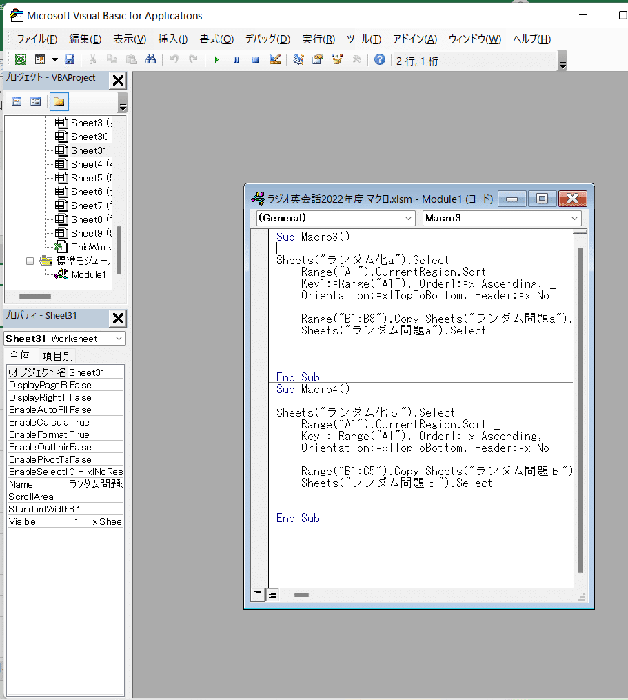This screenshot has height=700, width=628.
Task: Click the Redo arrow icon
Action: pos(193,59)
